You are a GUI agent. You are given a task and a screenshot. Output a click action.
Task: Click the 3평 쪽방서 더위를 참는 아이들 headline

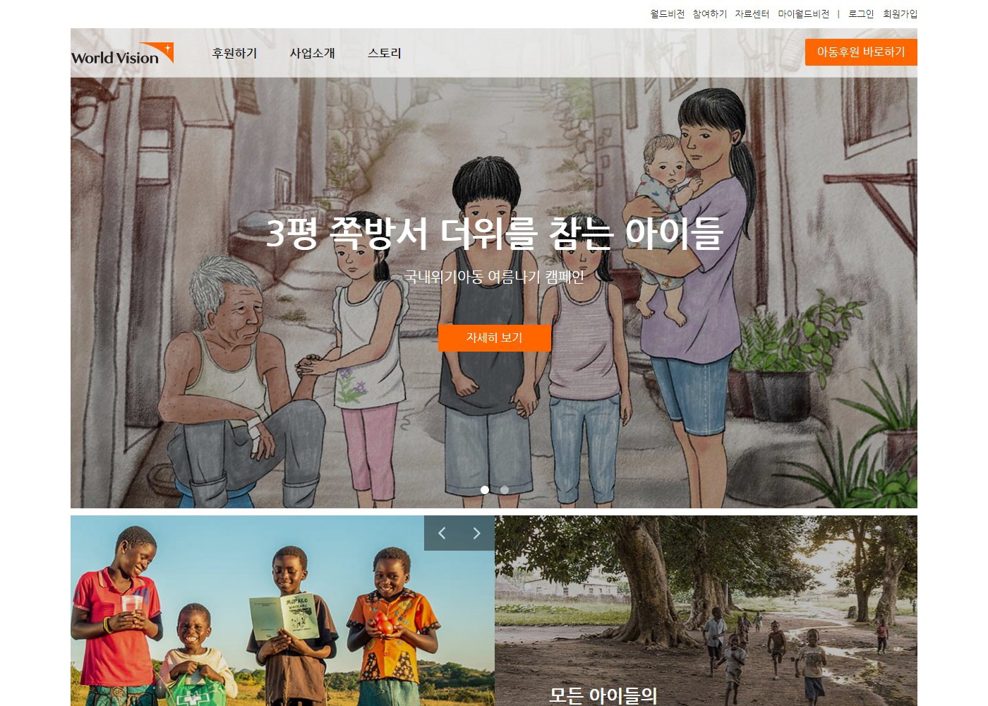click(494, 233)
